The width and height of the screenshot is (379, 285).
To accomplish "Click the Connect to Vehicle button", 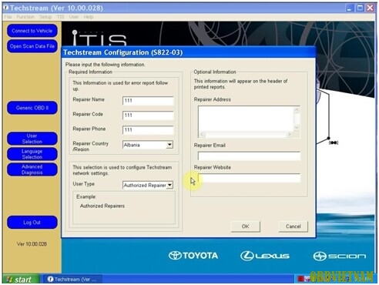I will (32, 31).
